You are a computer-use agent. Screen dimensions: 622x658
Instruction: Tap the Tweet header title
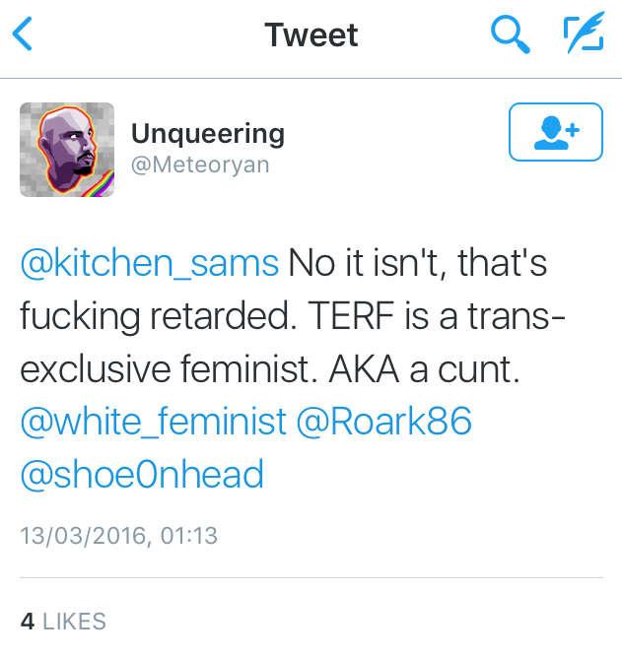pyautogui.click(x=311, y=36)
